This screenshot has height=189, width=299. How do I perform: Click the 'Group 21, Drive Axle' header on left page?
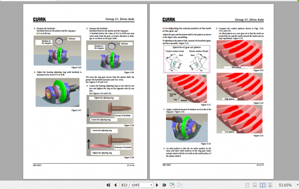point(120,19)
